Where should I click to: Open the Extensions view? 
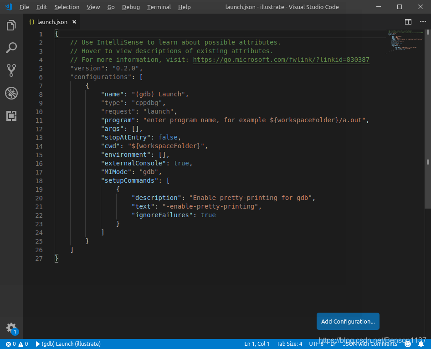coord(11,116)
